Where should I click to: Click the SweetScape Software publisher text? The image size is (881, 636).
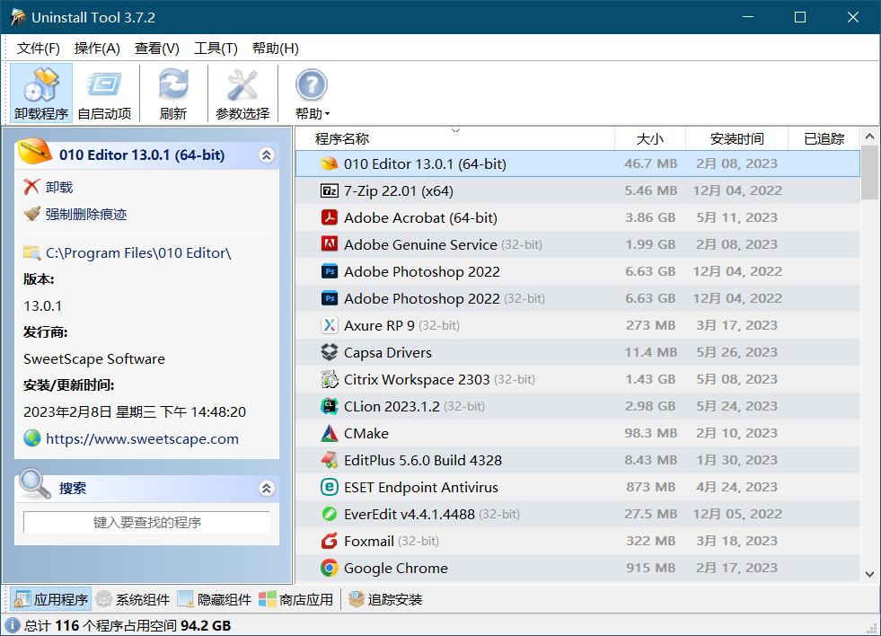[94, 359]
